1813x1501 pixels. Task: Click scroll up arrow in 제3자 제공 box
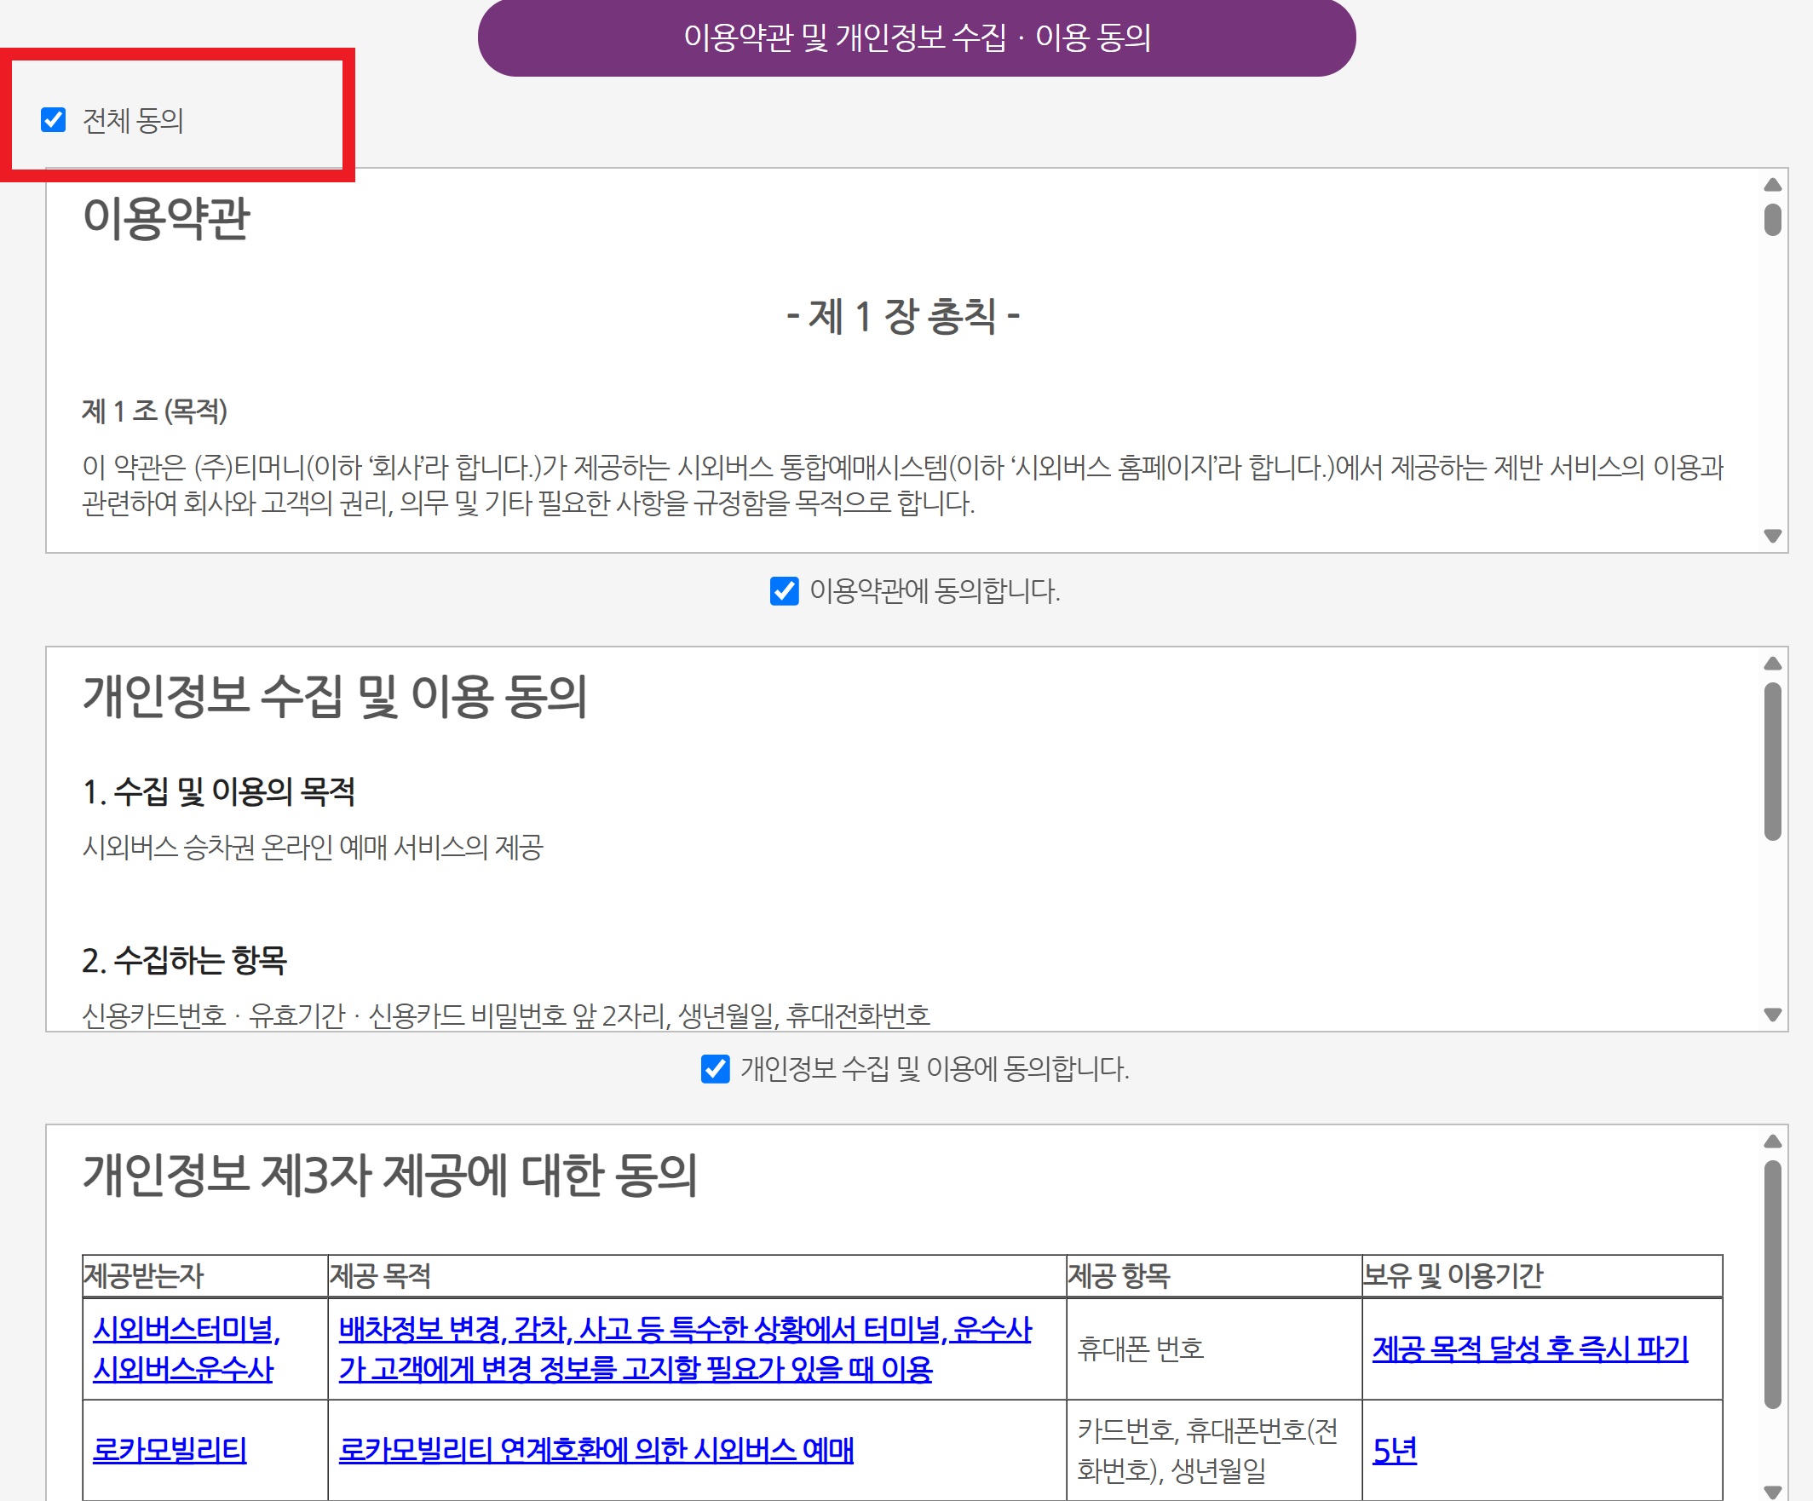(x=1772, y=1141)
